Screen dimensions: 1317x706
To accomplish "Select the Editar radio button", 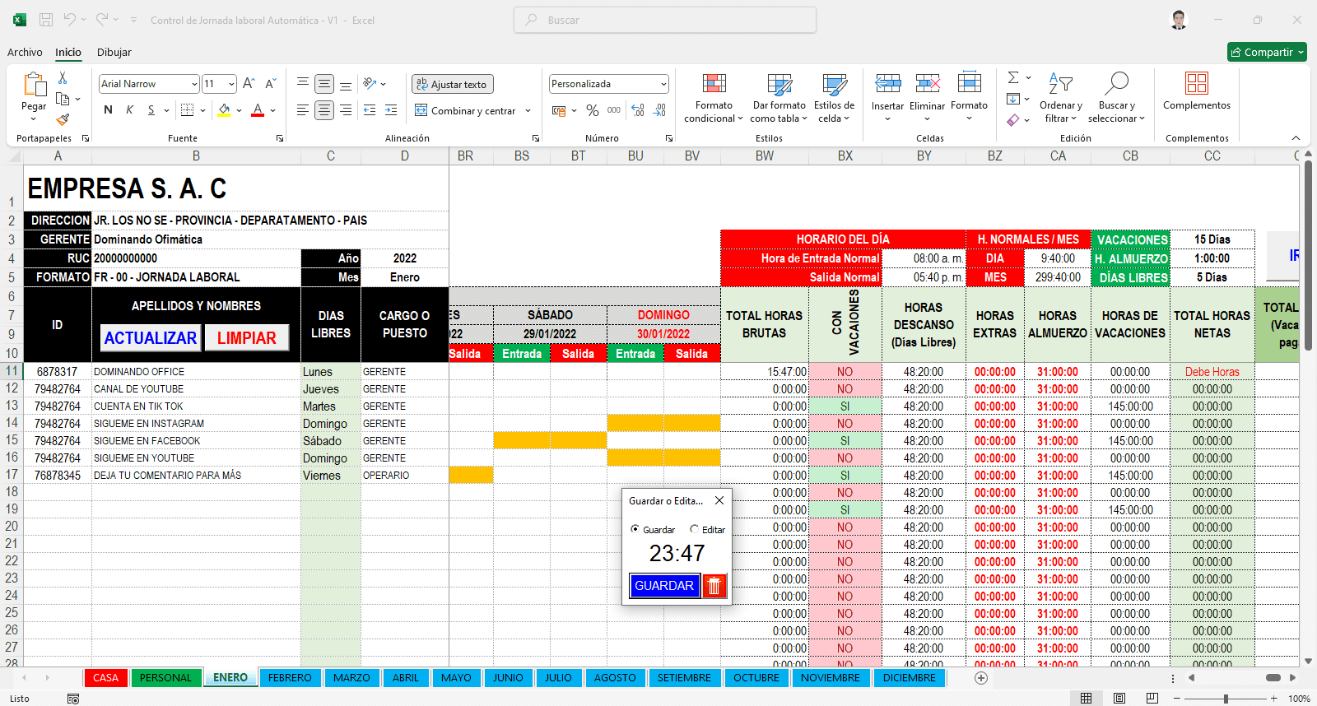I will coord(694,529).
